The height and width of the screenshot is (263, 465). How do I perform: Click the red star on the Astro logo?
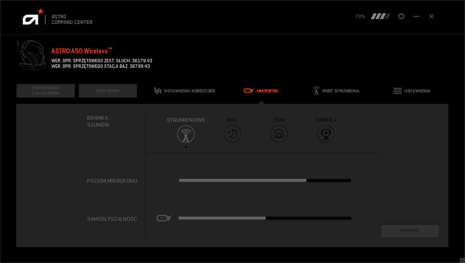[40, 11]
